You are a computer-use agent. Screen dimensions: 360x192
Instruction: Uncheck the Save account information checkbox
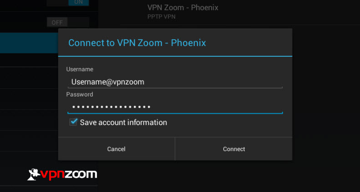(73, 122)
